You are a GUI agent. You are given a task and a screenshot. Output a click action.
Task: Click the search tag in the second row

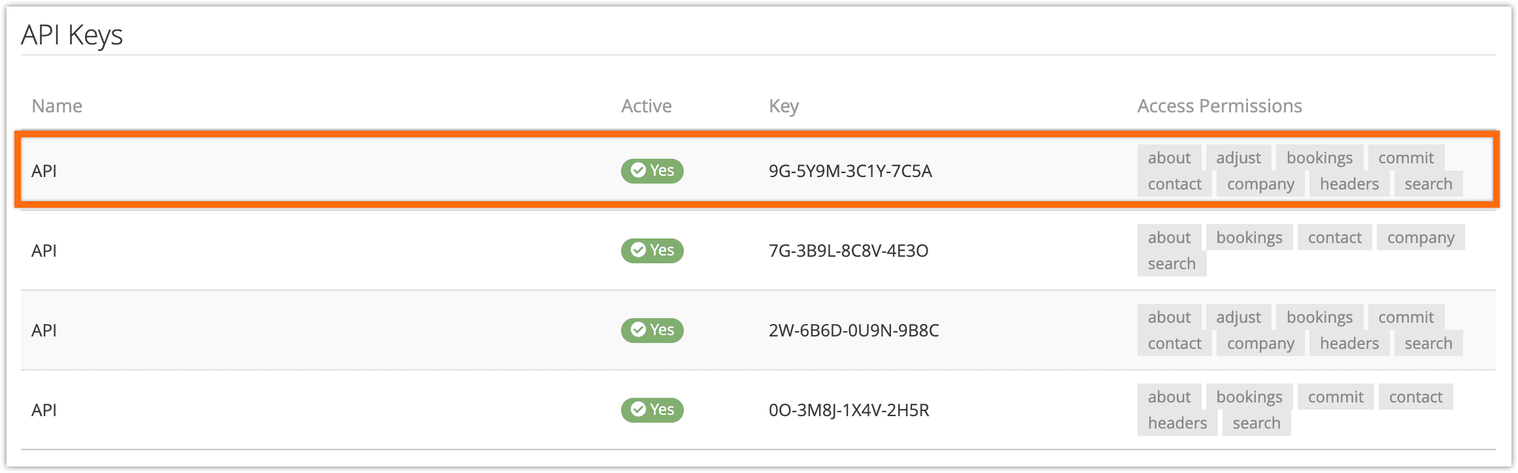1172,263
